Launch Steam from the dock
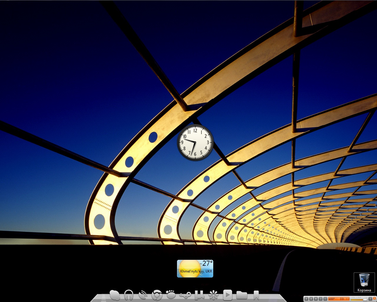The height and width of the screenshot is (302, 377). click(x=185, y=295)
